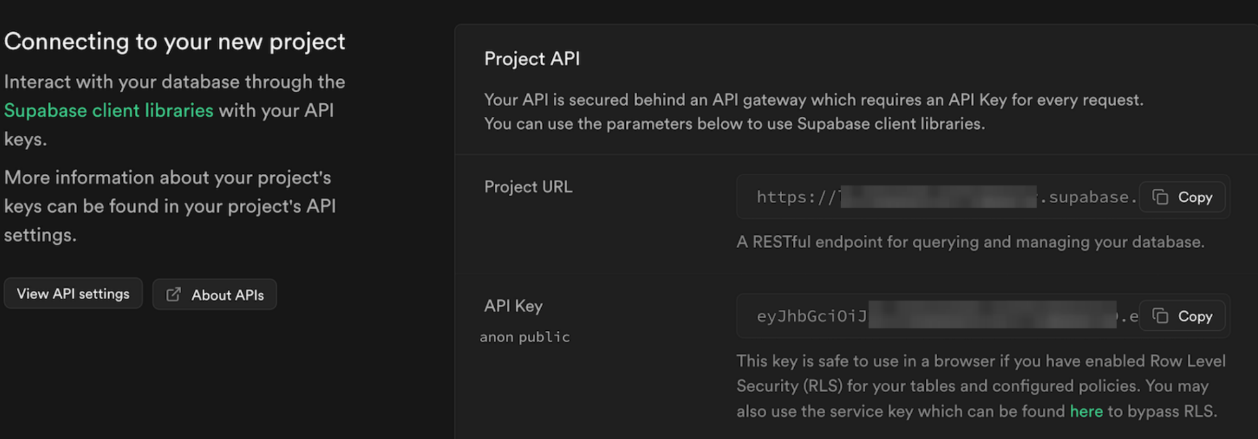Click the Copy label for API Key
1258x439 pixels.
pos(1195,316)
